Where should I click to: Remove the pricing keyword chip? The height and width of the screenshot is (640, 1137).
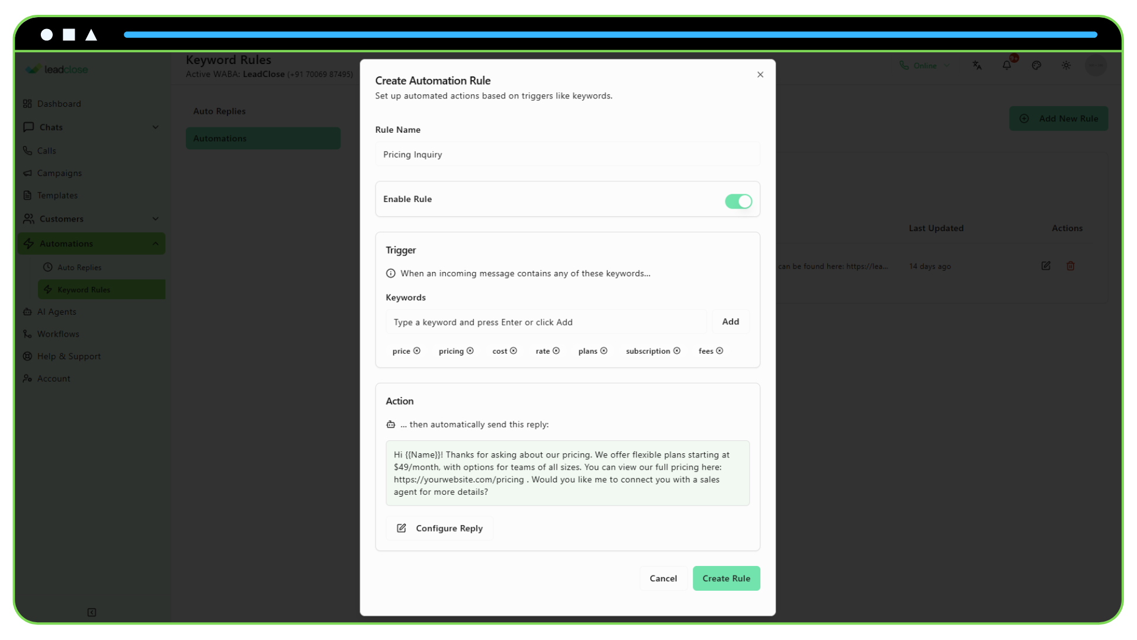pos(470,351)
